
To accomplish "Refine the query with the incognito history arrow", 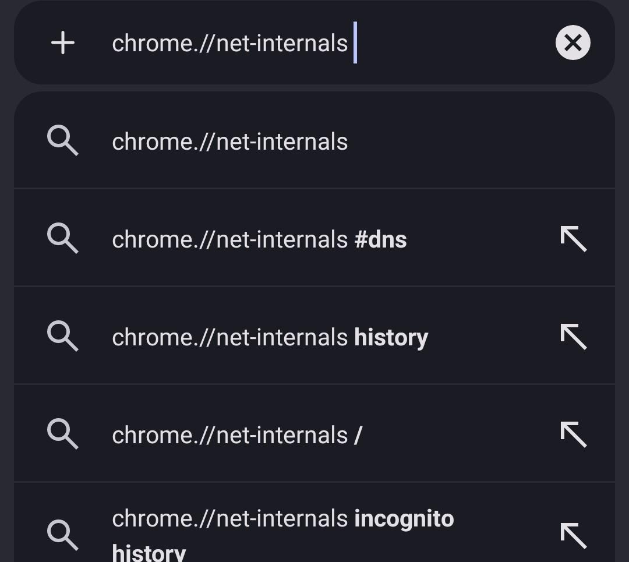I will pos(573,535).
